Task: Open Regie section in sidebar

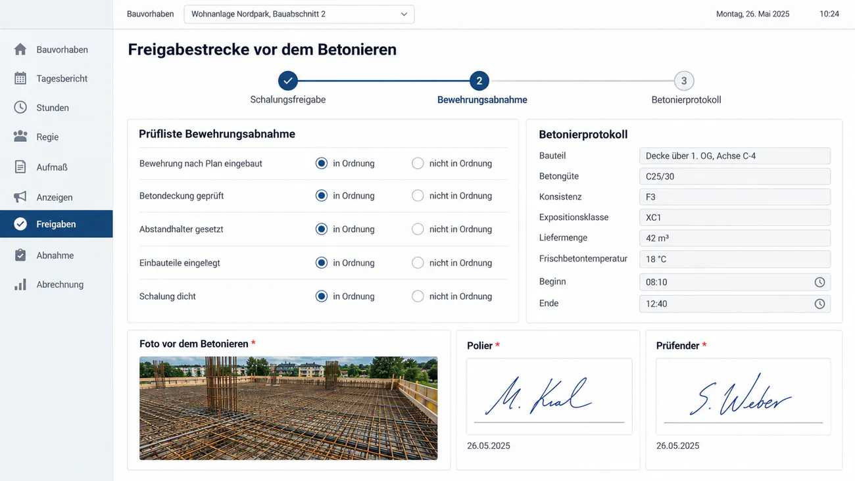Action: [x=47, y=137]
